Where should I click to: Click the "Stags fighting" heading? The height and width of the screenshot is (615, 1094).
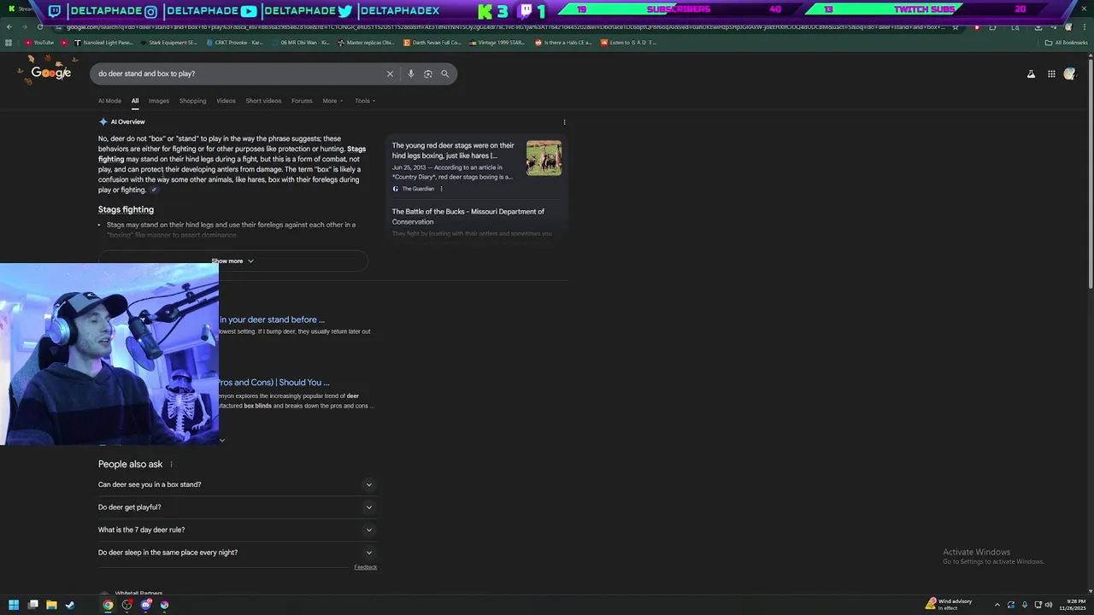(x=126, y=209)
